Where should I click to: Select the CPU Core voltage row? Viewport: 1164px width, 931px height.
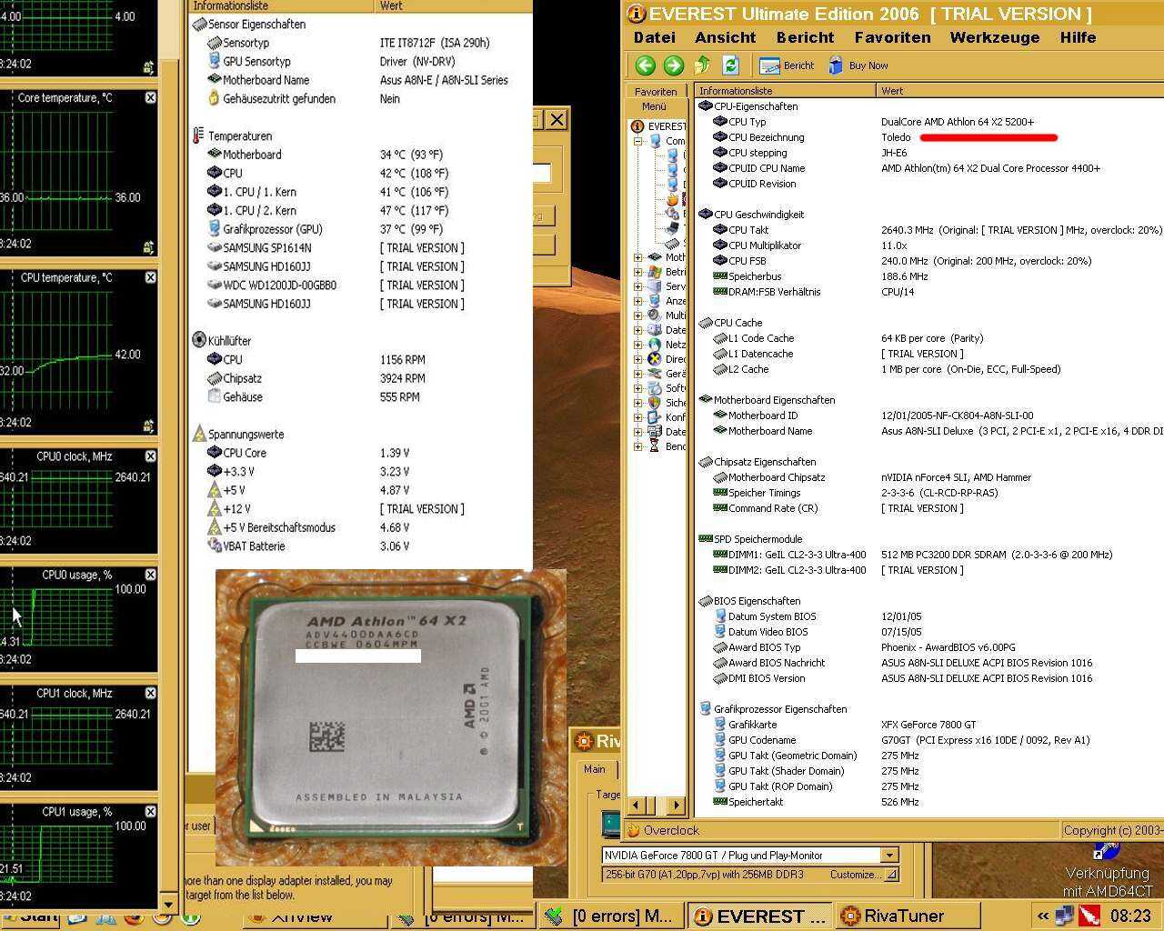[361, 453]
